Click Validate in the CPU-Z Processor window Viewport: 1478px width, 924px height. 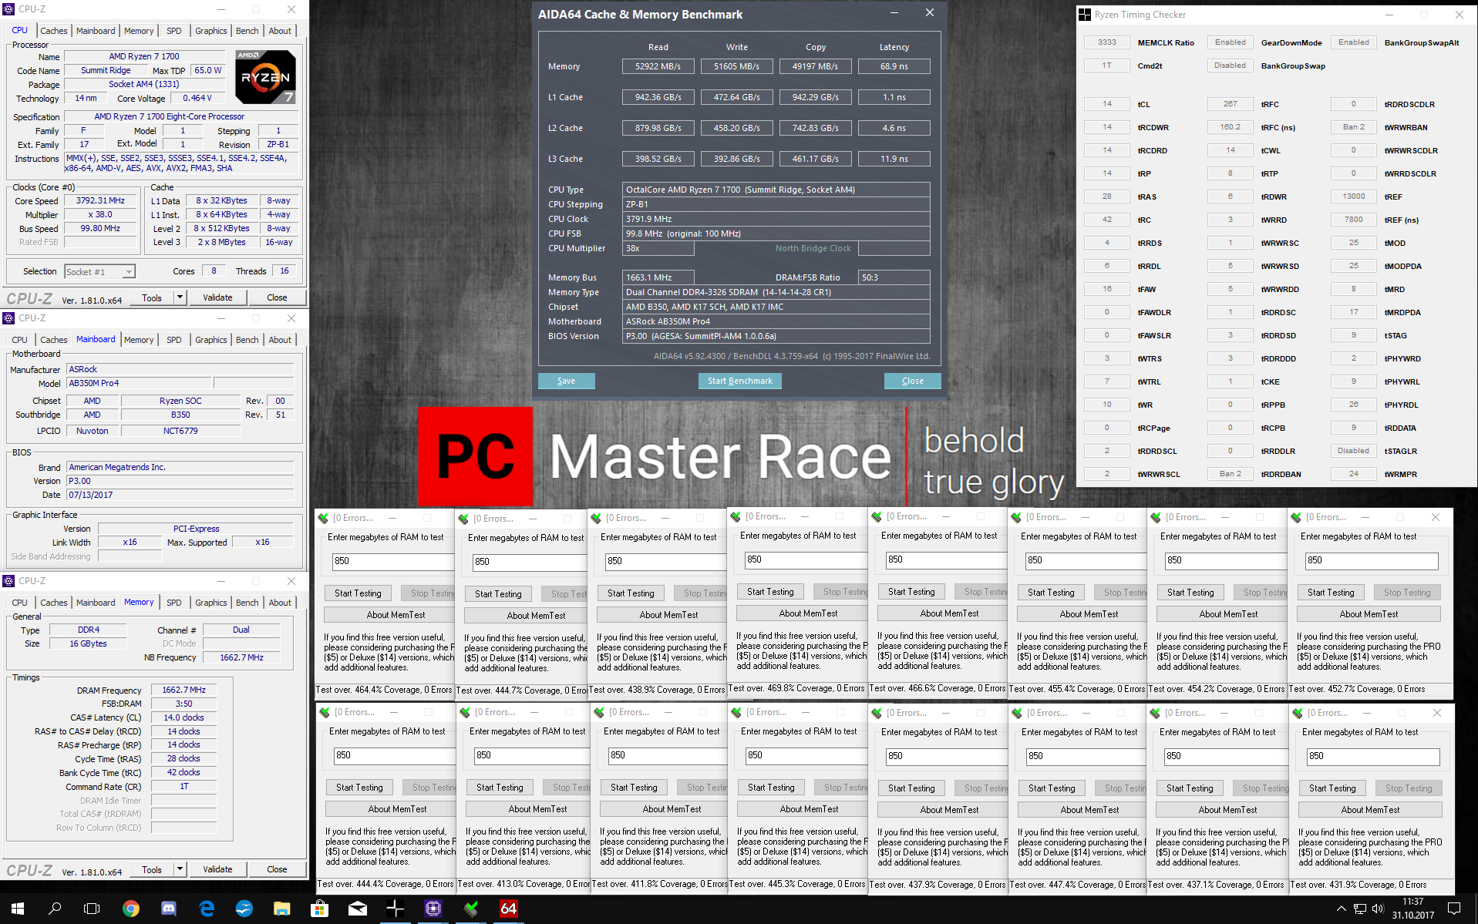point(217,297)
